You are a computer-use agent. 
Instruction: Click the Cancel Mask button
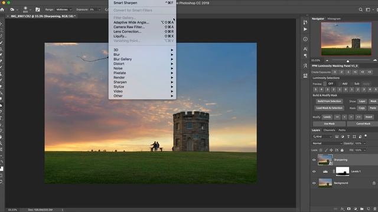point(363,124)
